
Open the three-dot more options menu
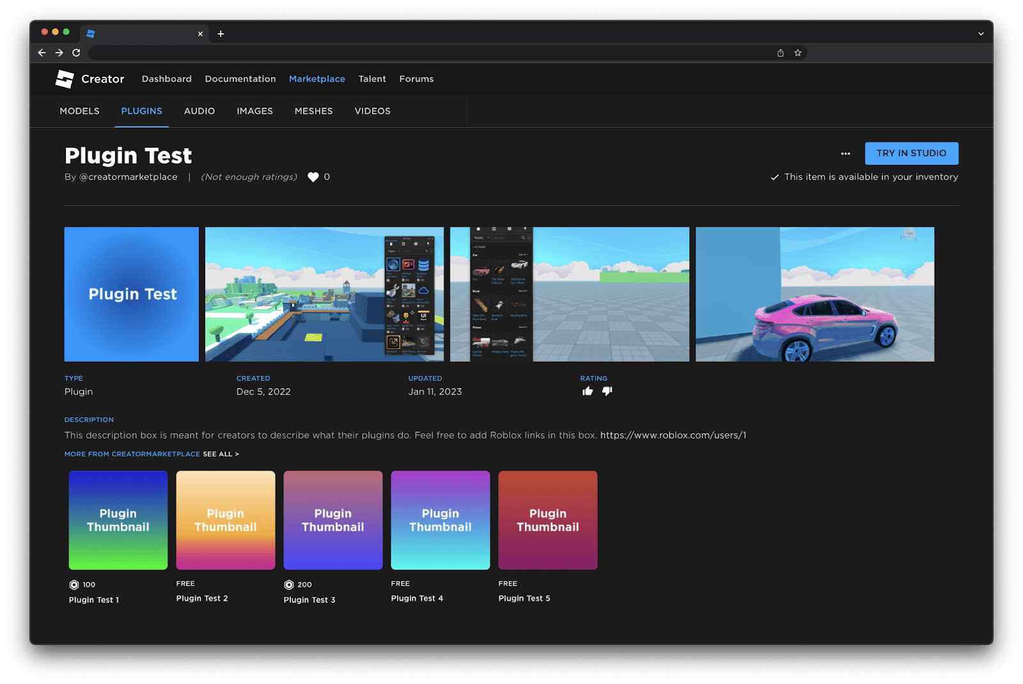[845, 153]
